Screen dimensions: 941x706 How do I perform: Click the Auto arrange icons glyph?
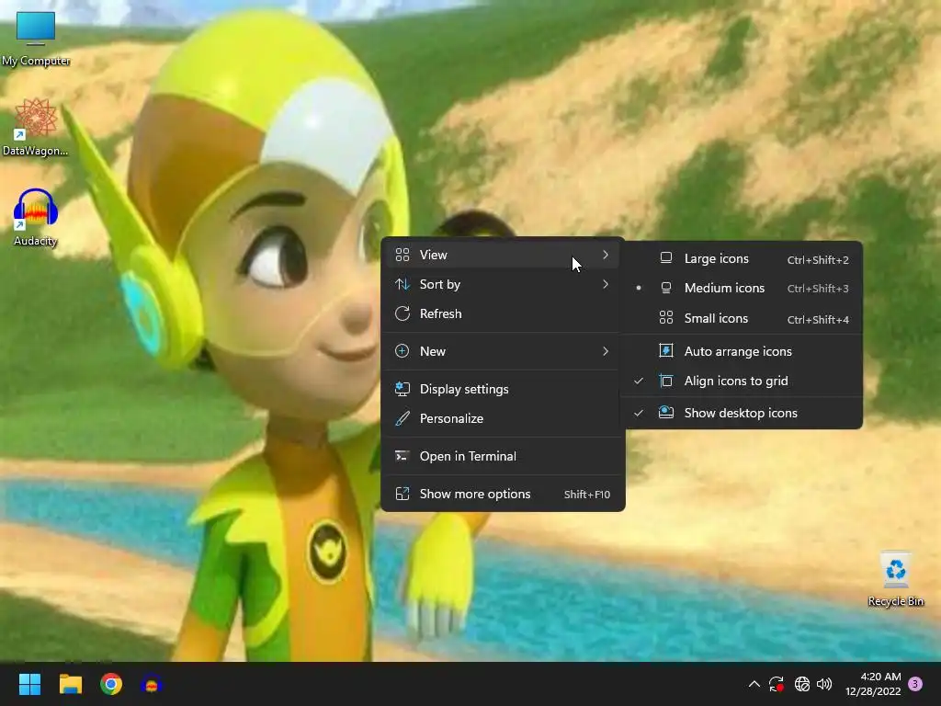coord(666,350)
